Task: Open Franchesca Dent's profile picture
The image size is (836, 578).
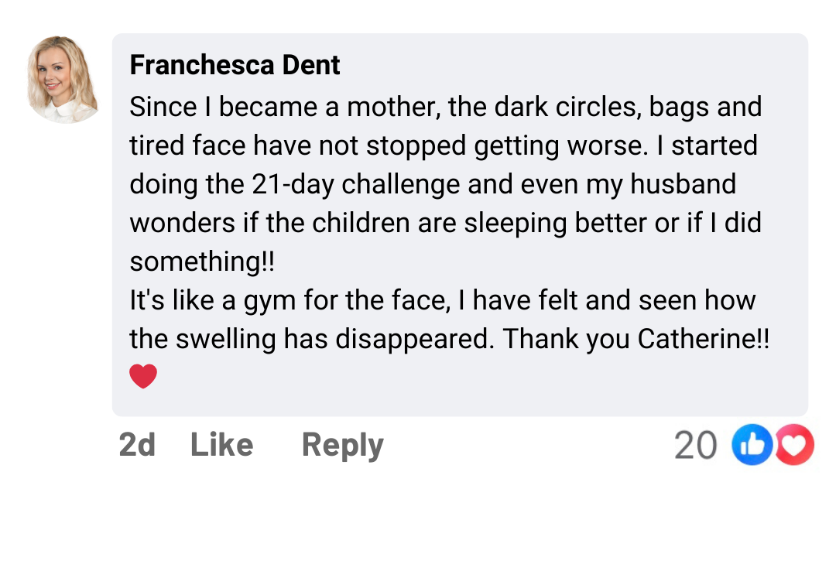Action: pos(63,80)
